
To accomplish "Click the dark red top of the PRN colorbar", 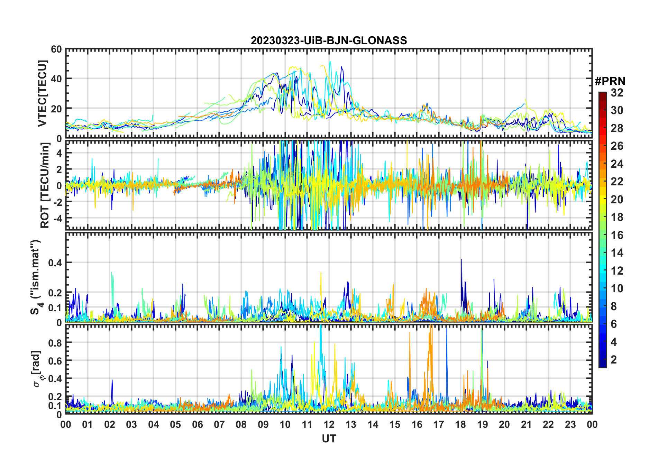I will click(x=602, y=95).
